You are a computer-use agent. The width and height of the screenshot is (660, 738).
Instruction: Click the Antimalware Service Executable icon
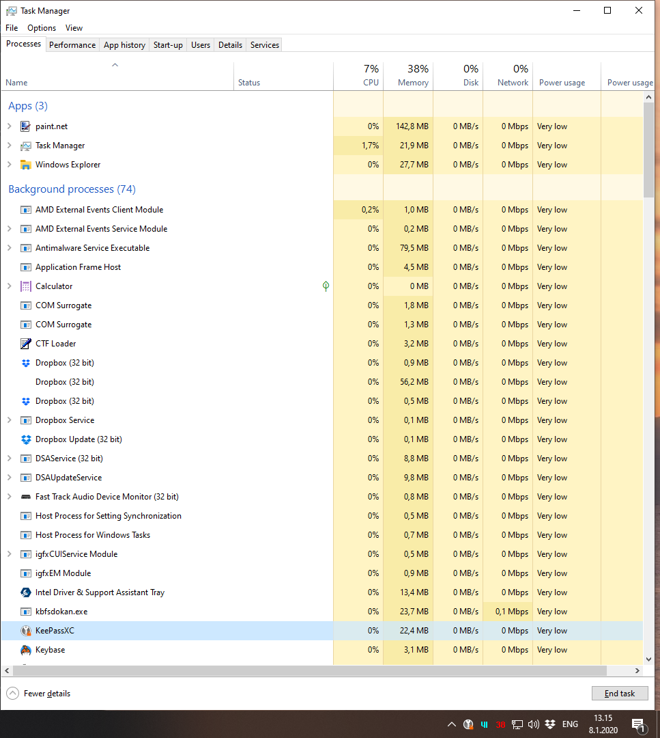(25, 248)
